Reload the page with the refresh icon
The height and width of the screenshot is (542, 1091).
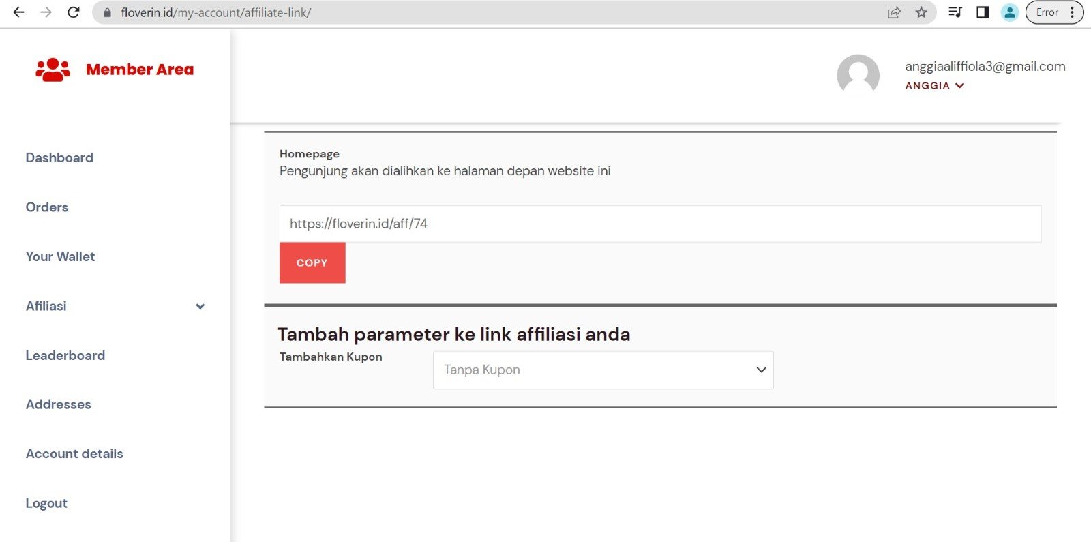click(74, 12)
